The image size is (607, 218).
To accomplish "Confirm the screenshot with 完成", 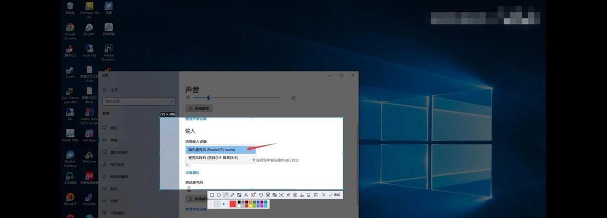I will pyautogui.click(x=335, y=195).
